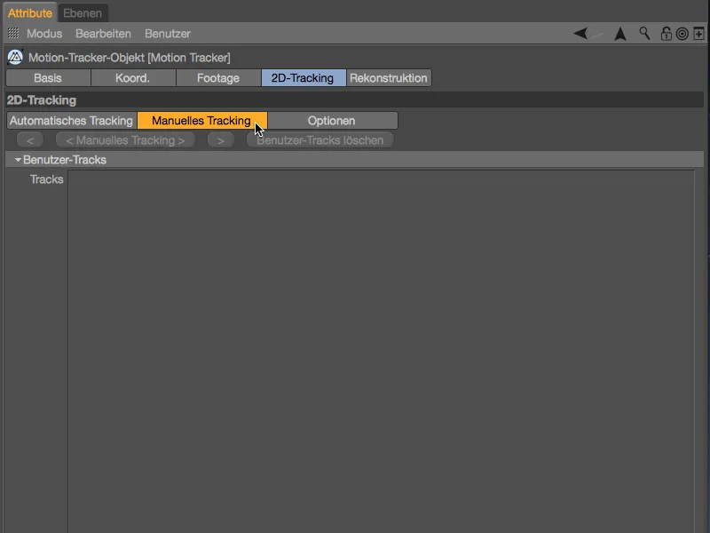Enable Automatisches Tracking mode
The image size is (710, 533).
click(70, 120)
